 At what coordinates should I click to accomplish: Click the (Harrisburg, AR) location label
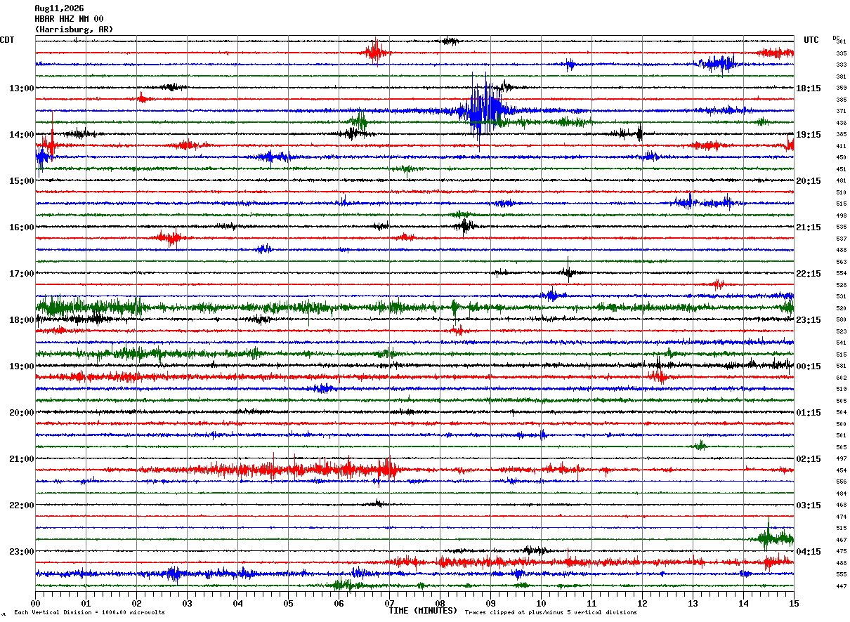pyautogui.click(x=74, y=29)
